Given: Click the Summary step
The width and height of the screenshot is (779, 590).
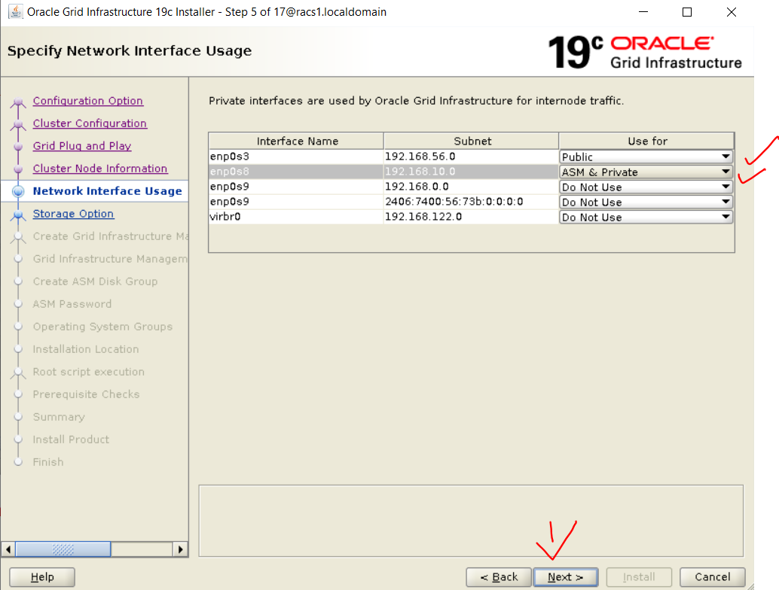Looking at the screenshot, I should (x=59, y=417).
